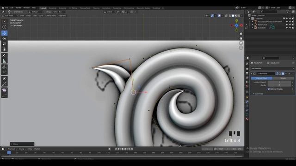Toggle the camera view icon in viewport

click(241, 43)
